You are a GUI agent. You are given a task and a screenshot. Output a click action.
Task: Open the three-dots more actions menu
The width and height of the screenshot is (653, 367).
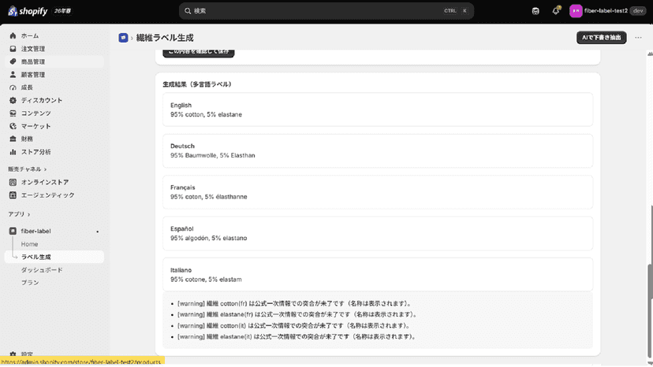coord(638,38)
